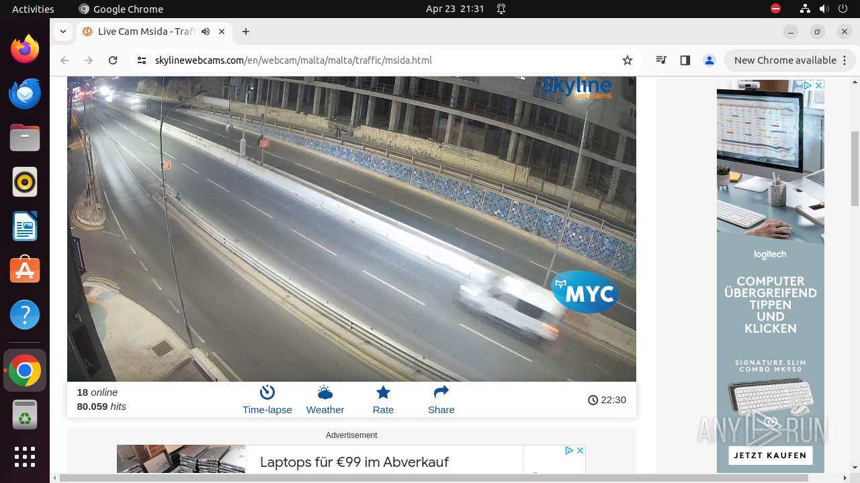860x483 pixels.
Task: Click the 18 online counter
Action: [97, 392]
